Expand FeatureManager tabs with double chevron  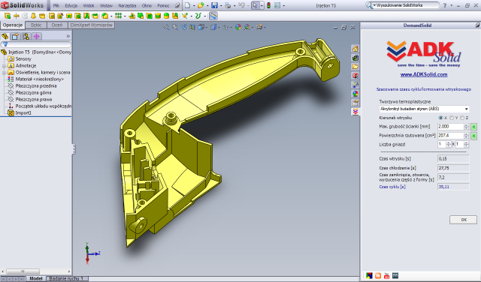click(68, 37)
